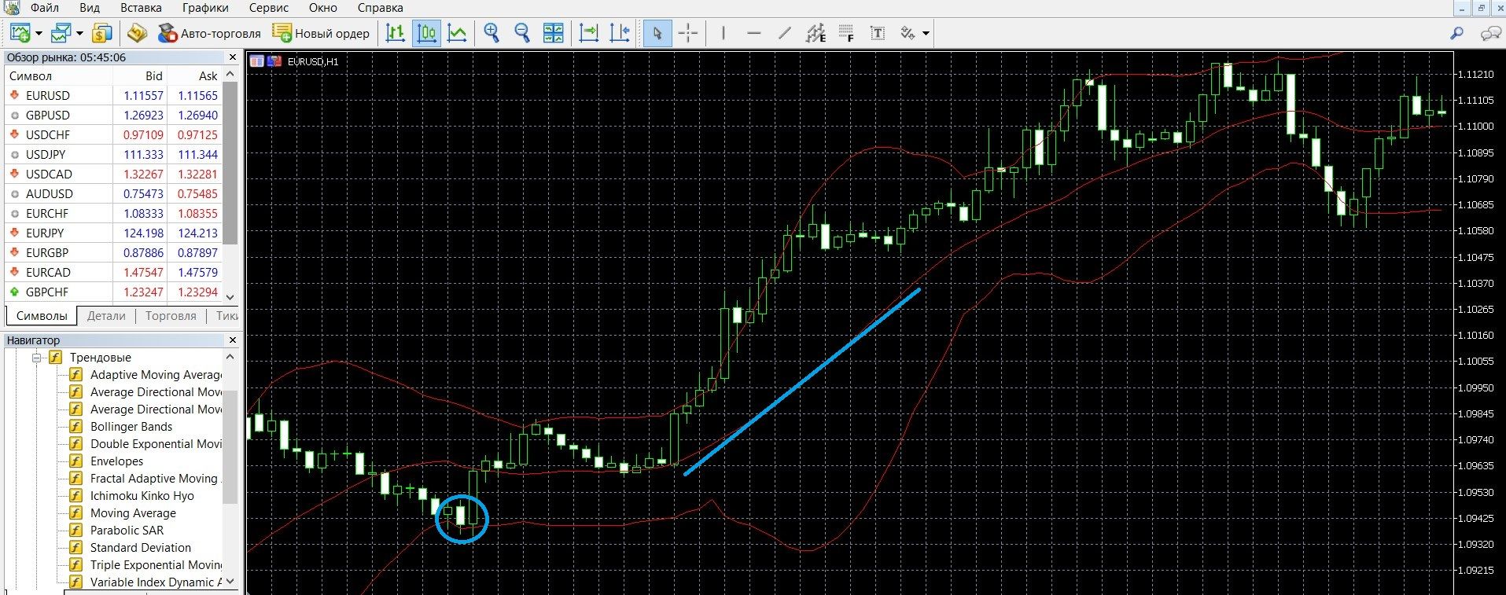Switch chart to candlesticks
1506x595 pixels.
427,33
